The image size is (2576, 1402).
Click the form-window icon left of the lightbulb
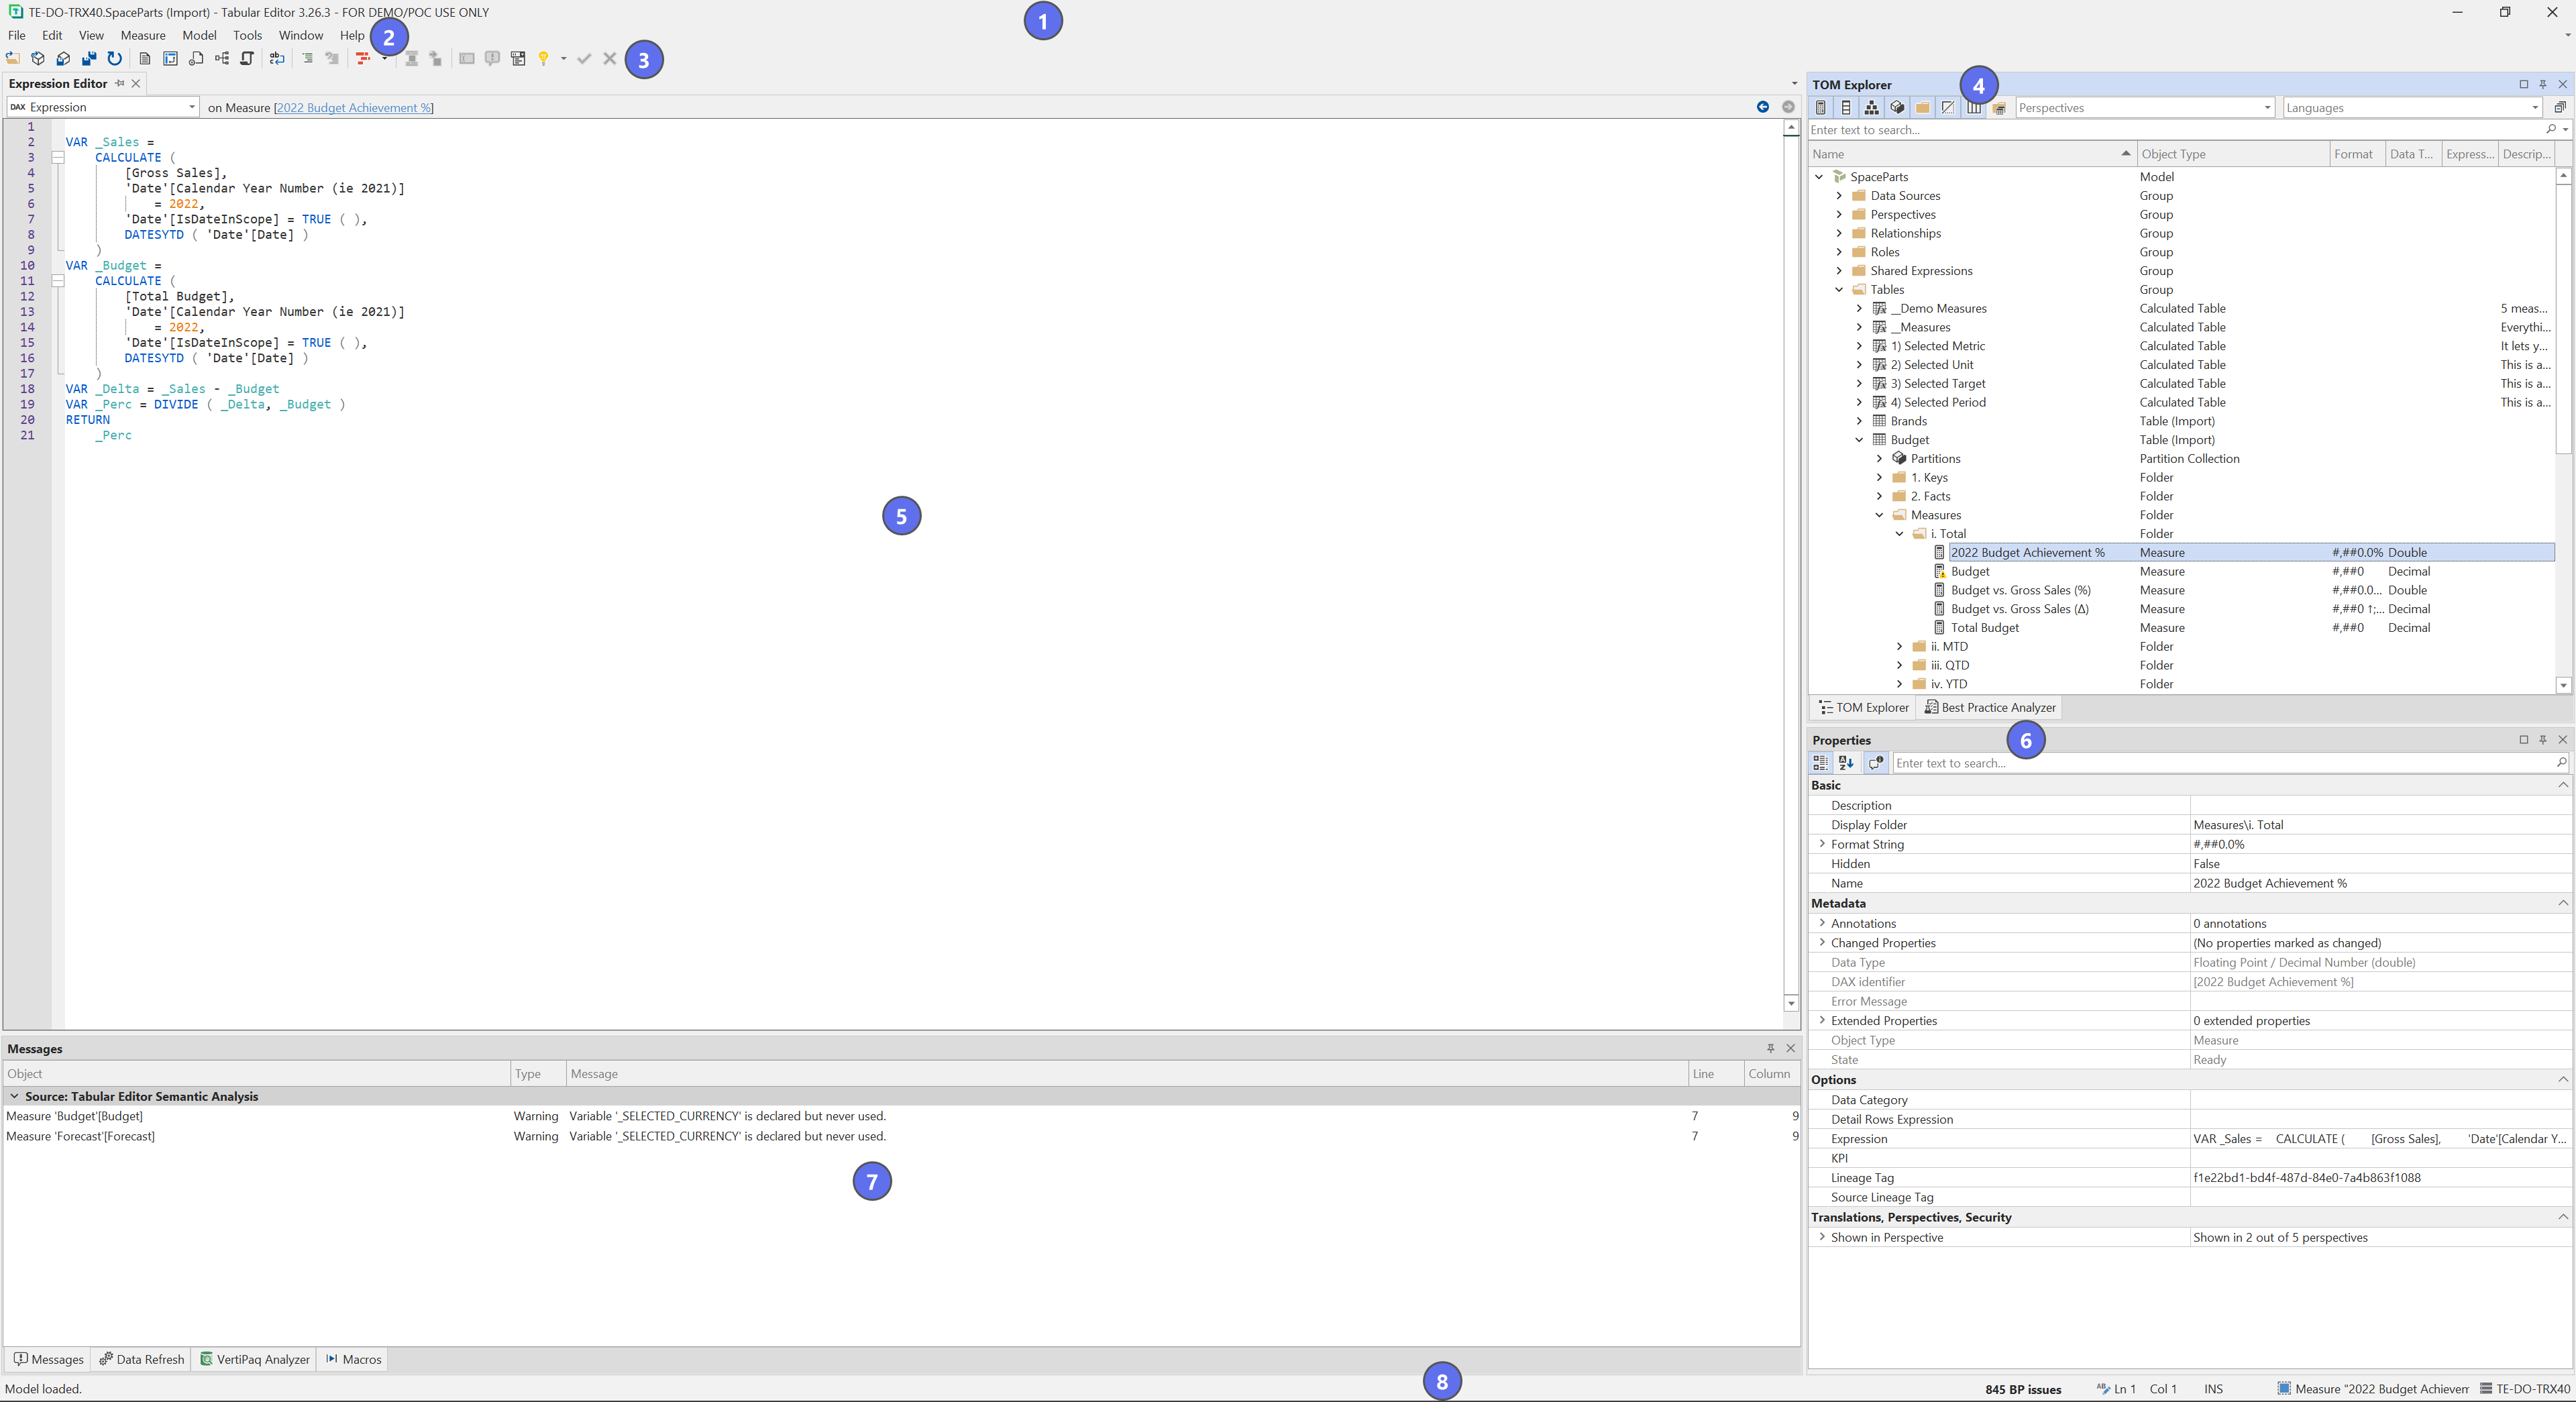[x=518, y=59]
